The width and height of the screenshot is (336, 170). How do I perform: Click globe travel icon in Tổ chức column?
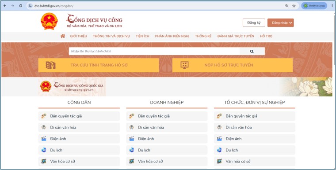pyautogui.click(x=219, y=150)
